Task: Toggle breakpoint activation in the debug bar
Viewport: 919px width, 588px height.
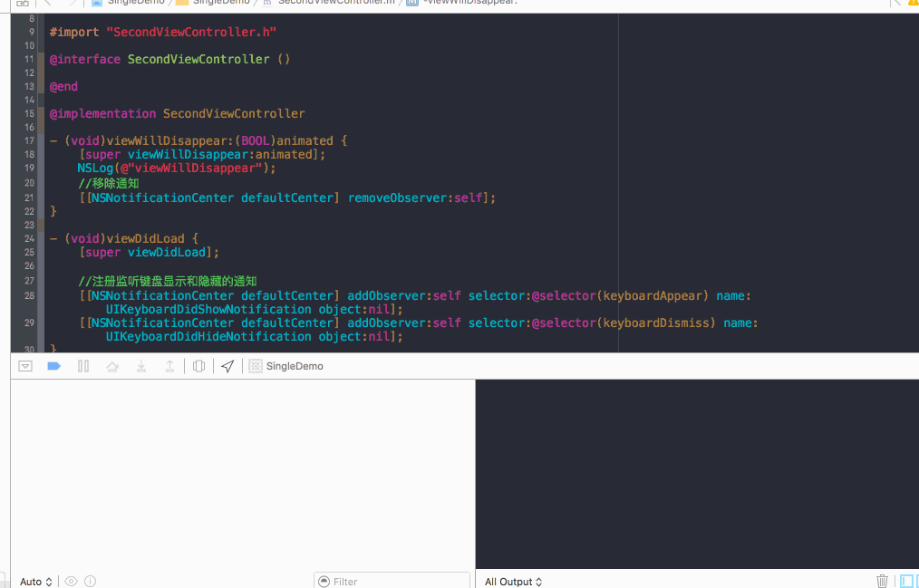Action: pos(53,366)
